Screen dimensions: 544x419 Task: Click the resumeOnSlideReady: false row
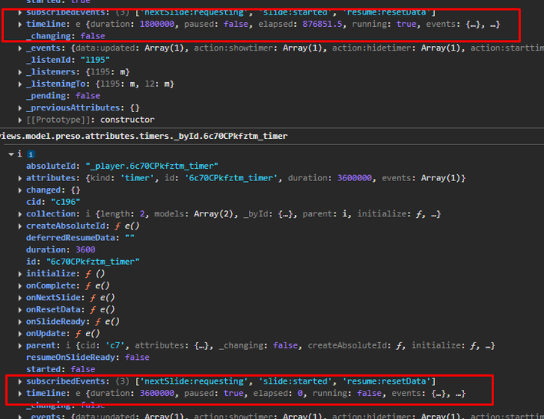(88, 358)
